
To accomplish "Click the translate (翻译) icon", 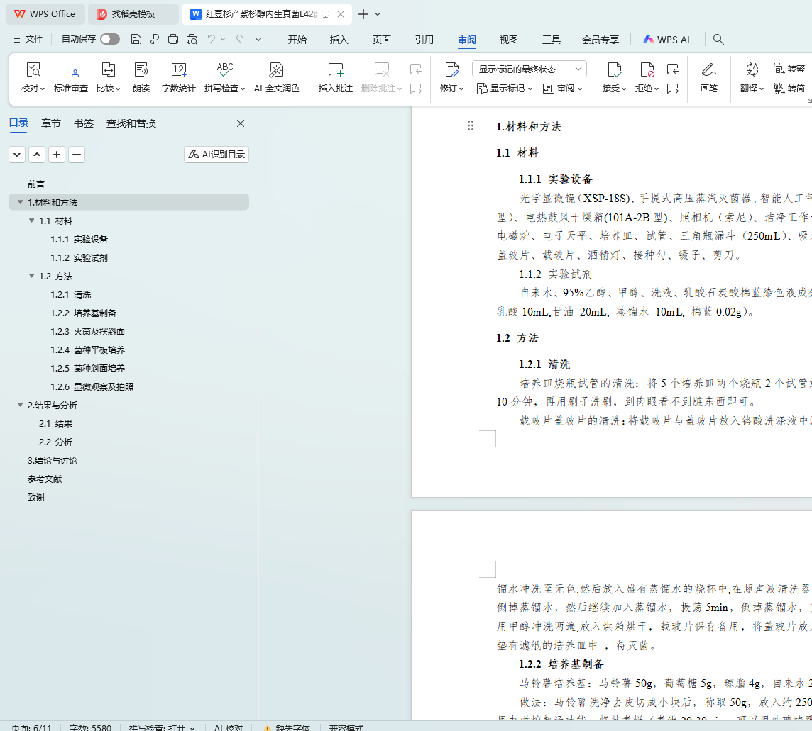I will [x=751, y=70].
